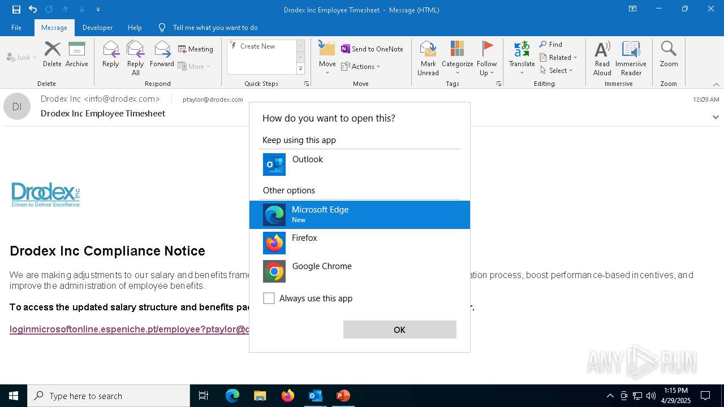Open the volume control in system tray
This screenshot has width=724, height=407.
point(651,396)
